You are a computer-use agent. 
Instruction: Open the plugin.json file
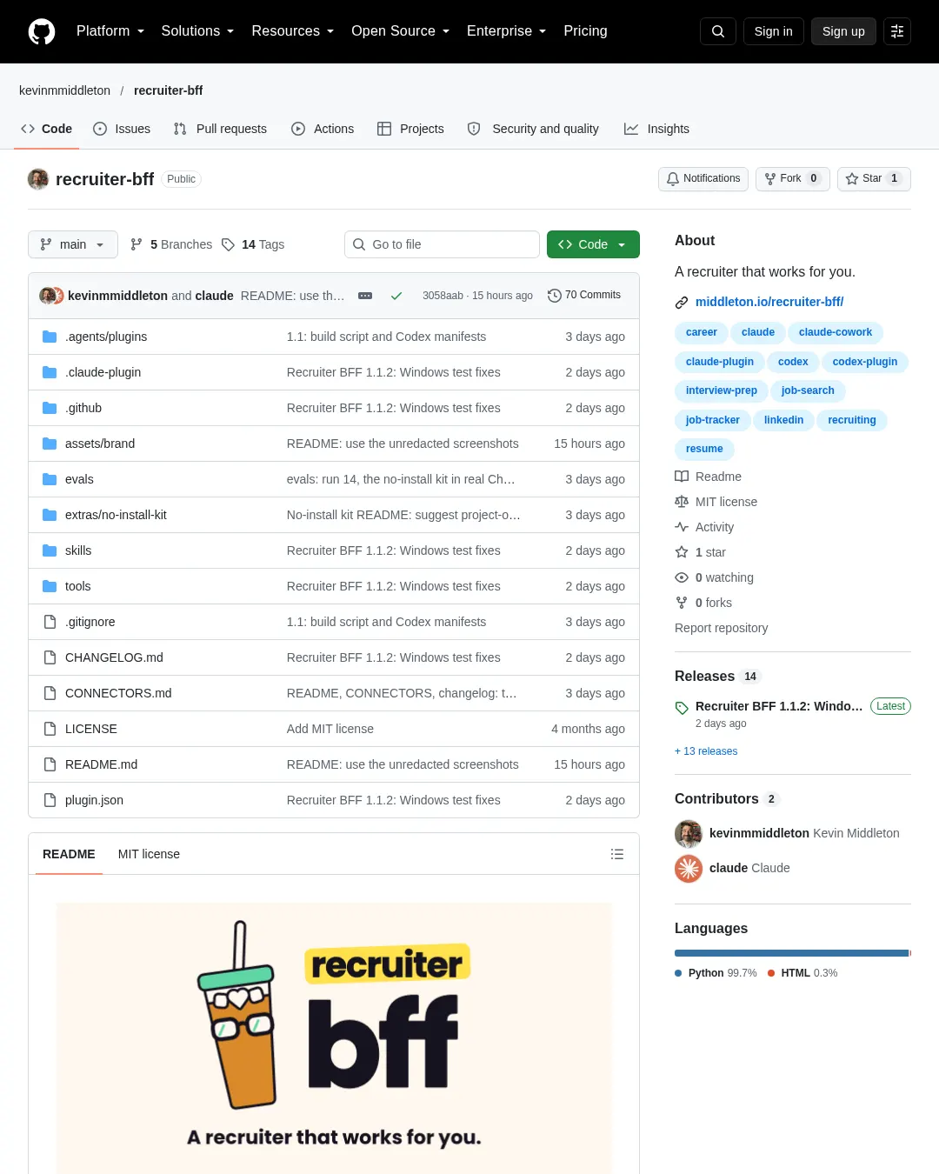(94, 800)
